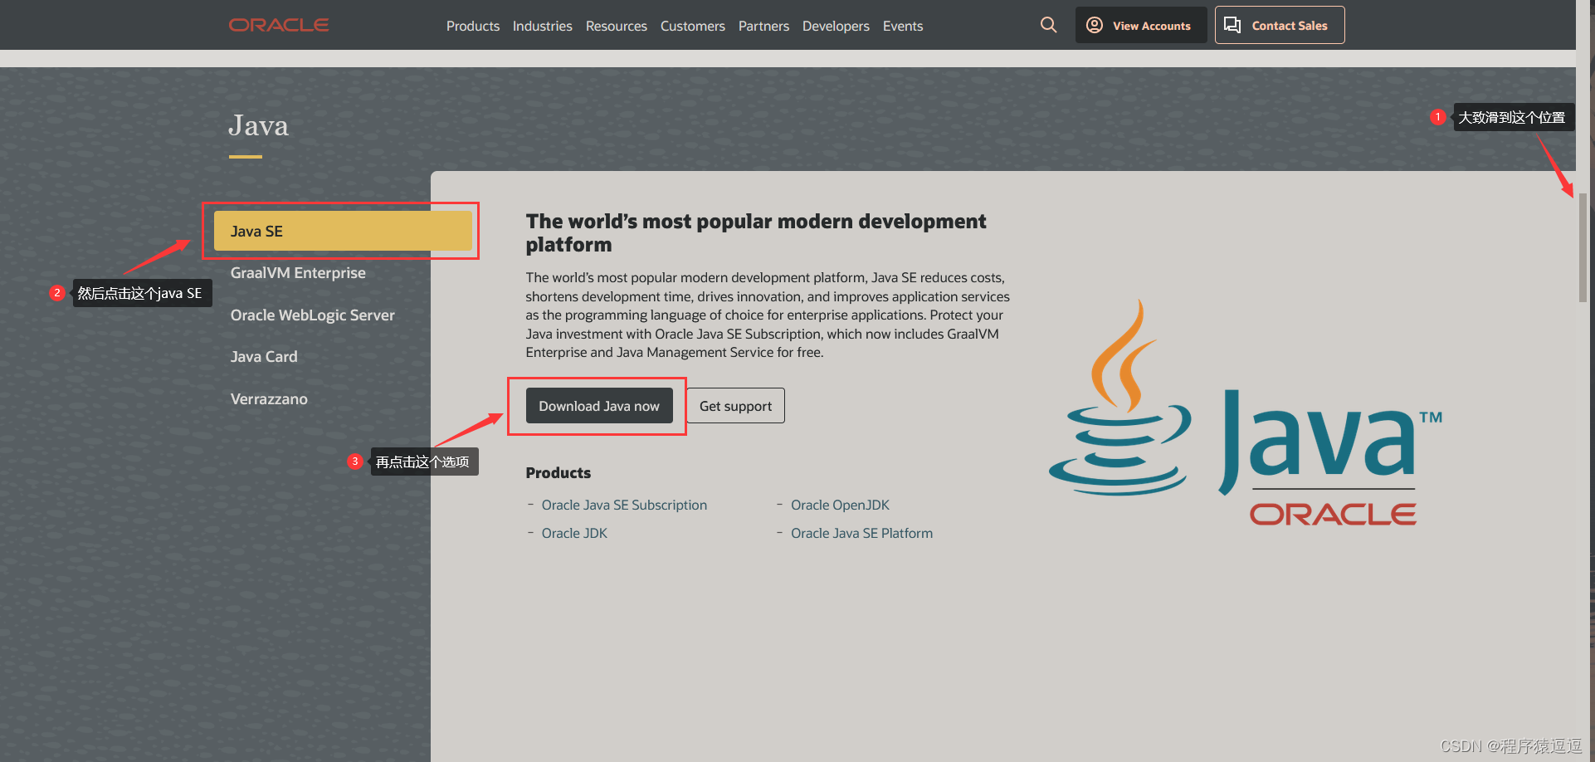Open the Oracle Java SE Platform link
1595x762 pixels.
[x=861, y=533]
